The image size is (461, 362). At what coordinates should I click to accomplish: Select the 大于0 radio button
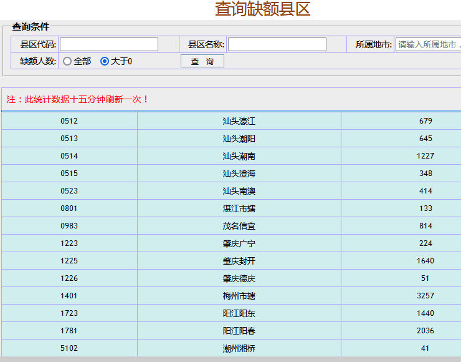click(105, 61)
